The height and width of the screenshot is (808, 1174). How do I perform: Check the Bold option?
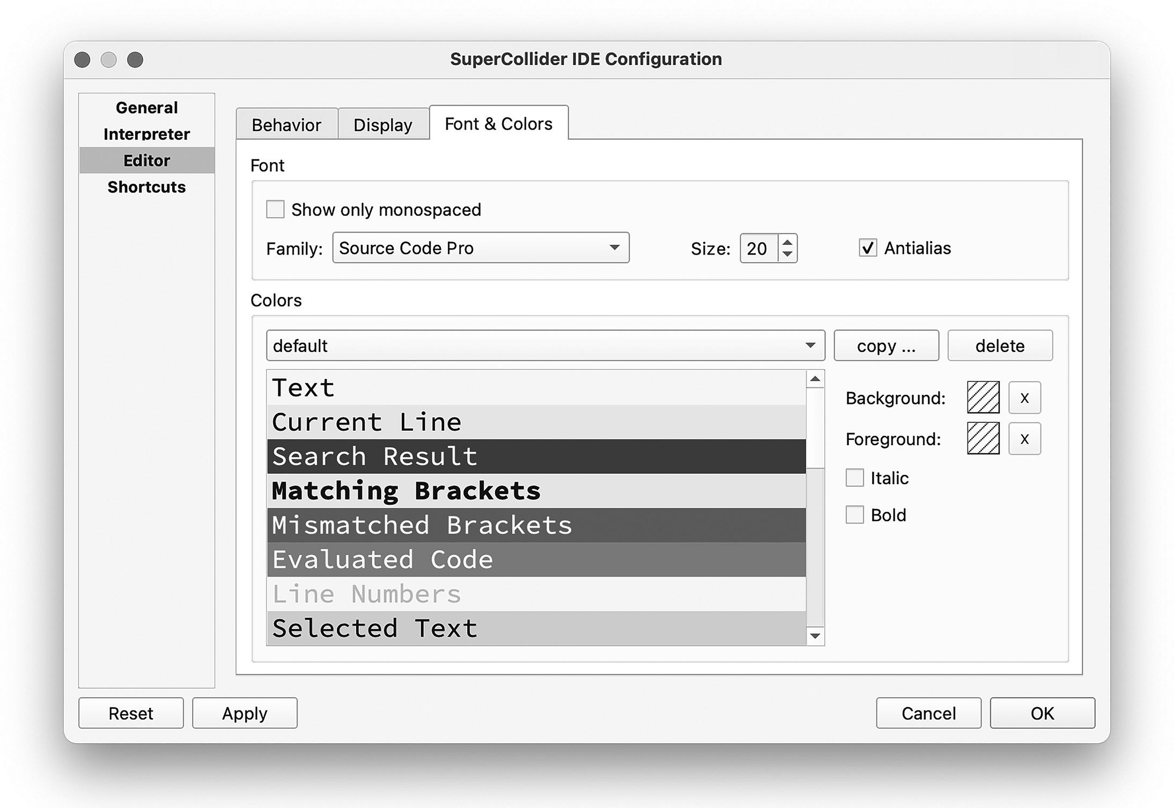pos(854,515)
